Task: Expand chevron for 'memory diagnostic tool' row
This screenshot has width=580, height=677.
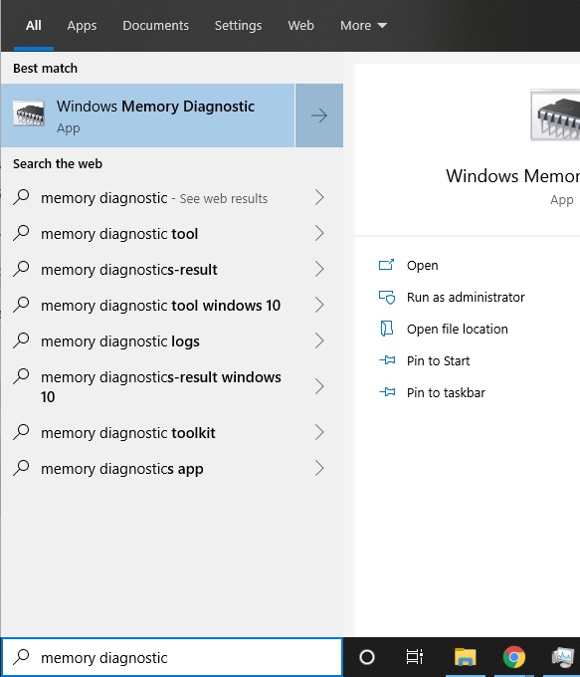Action: pos(319,233)
